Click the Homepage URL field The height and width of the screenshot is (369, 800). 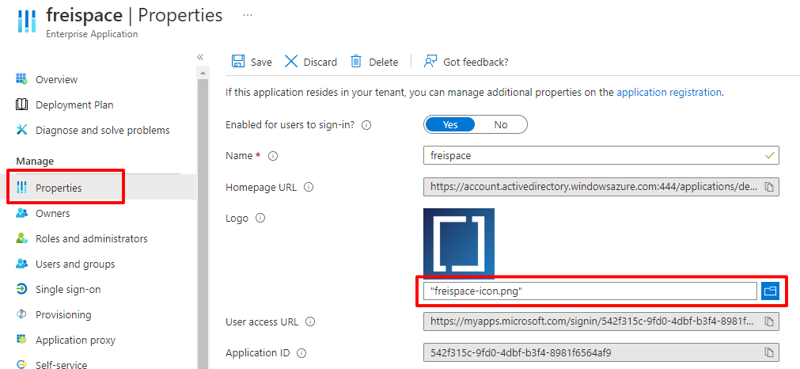pos(601,187)
